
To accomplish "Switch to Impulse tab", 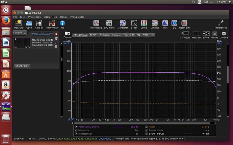I will pyautogui.click(x=116, y=35).
